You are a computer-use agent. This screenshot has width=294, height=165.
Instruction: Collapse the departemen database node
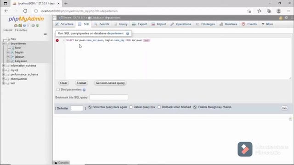click(4, 44)
